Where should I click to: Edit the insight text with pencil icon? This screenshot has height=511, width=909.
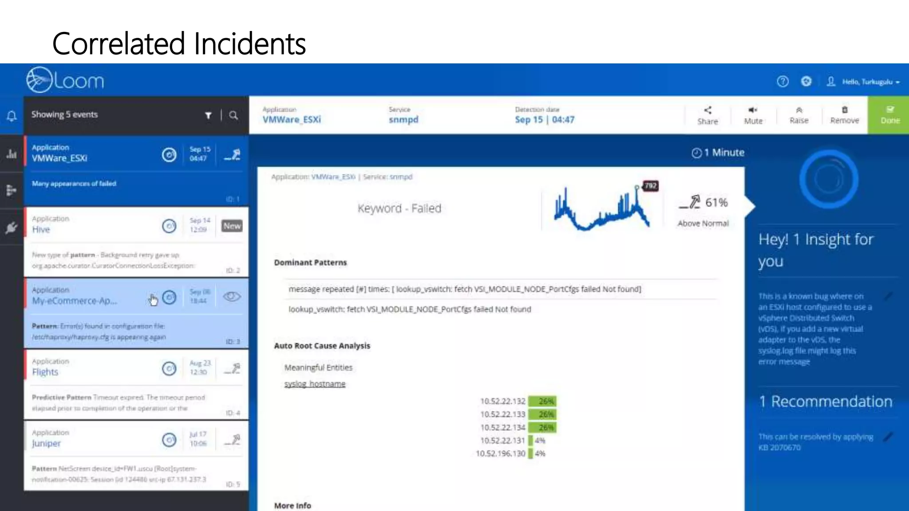tap(888, 296)
